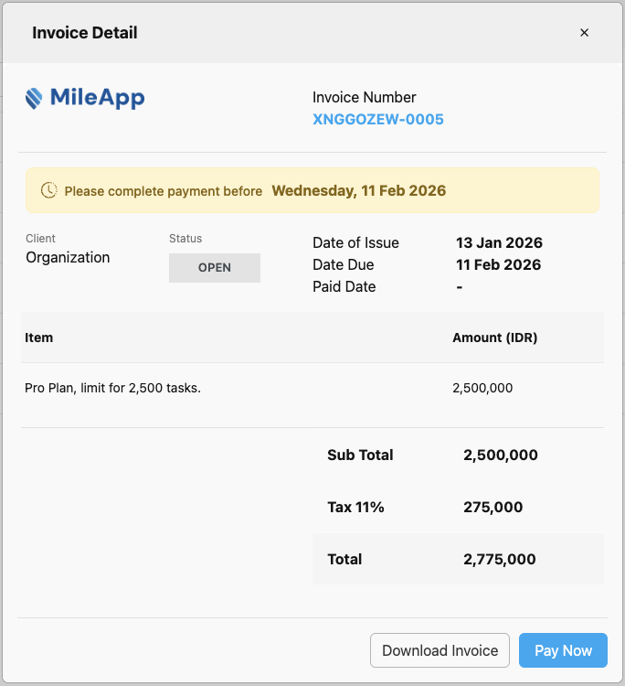This screenshot has width=625, height=686.
Task: Click the 'Organization' client name
Action: pos(68,257)
